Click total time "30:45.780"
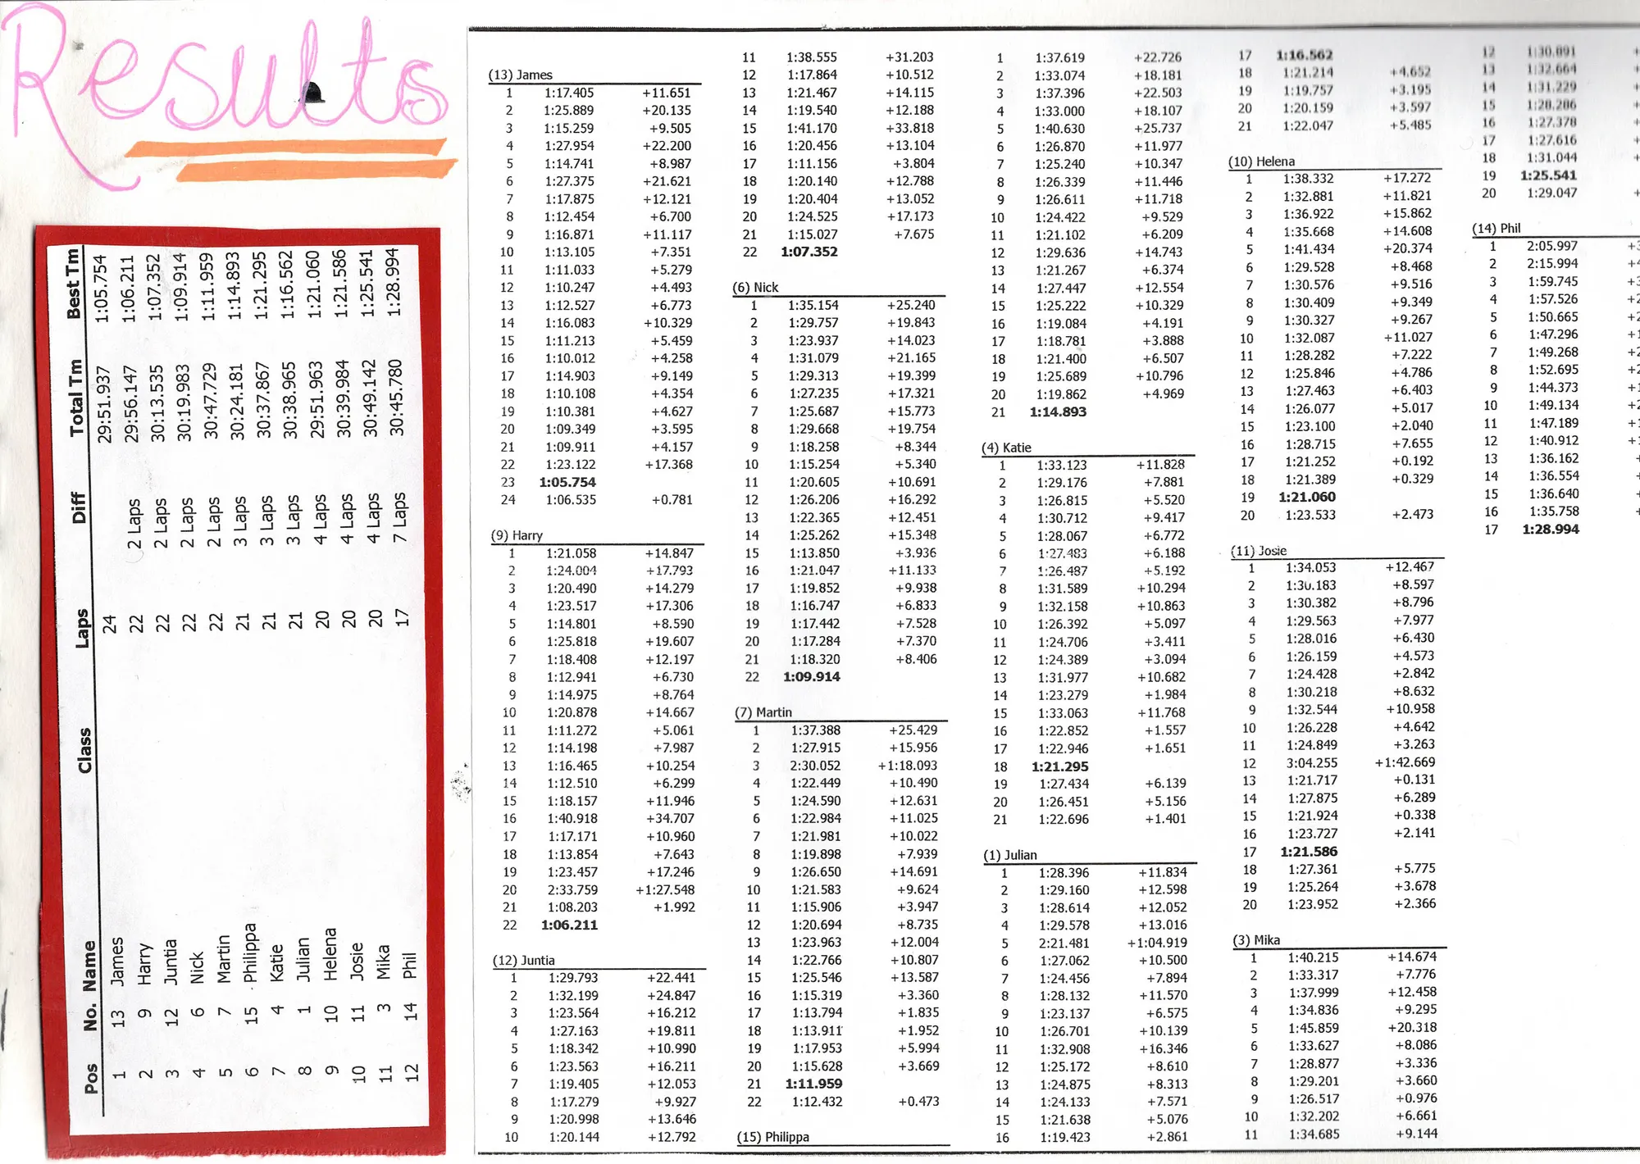Image resolution: width=1640 pixels, height=1164 pixels. 396,397
